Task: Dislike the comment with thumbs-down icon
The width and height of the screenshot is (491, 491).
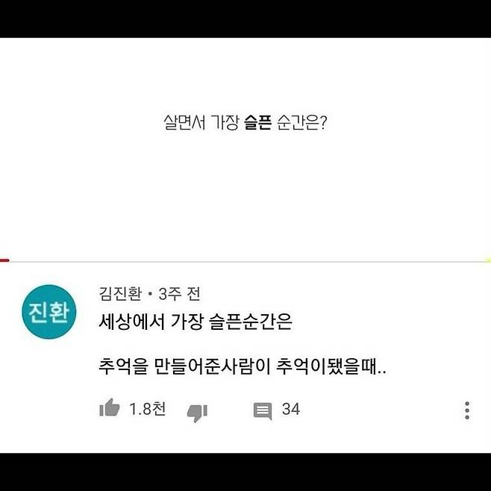Action: 197,413
